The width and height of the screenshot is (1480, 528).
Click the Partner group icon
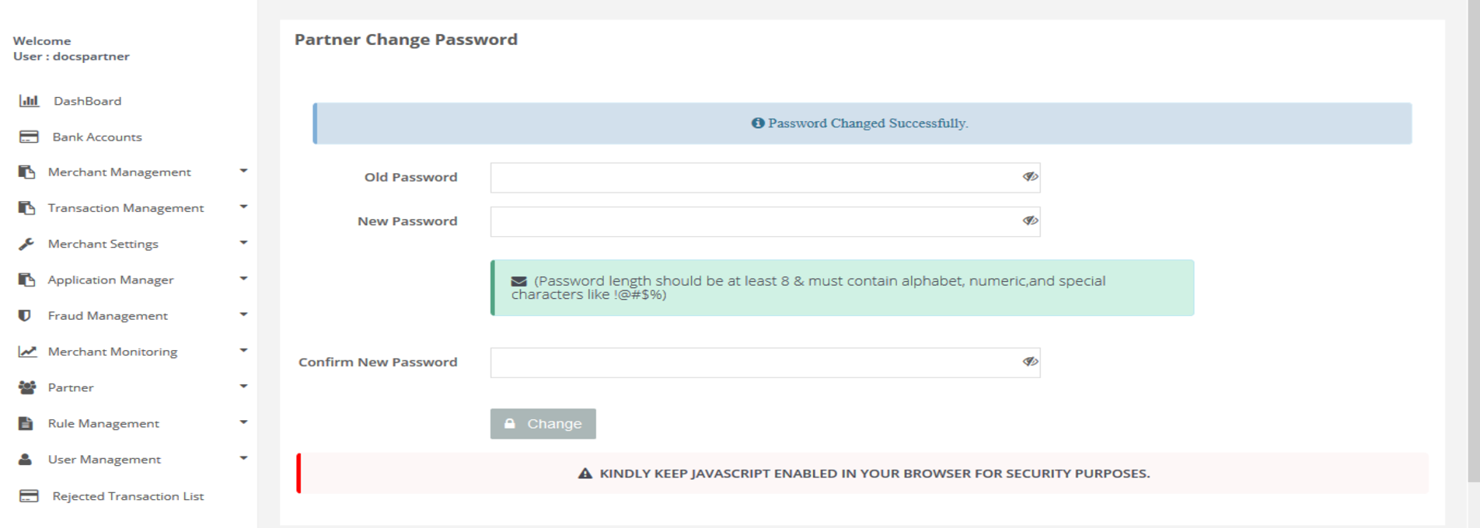(x=27, y=387)
